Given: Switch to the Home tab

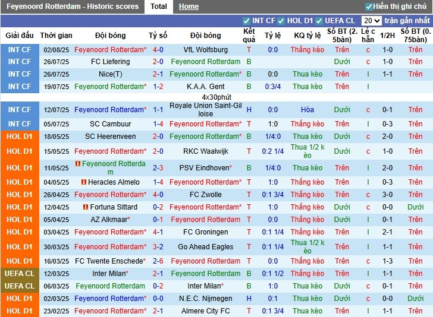Looking at the screenshot, I should (189, 7).
